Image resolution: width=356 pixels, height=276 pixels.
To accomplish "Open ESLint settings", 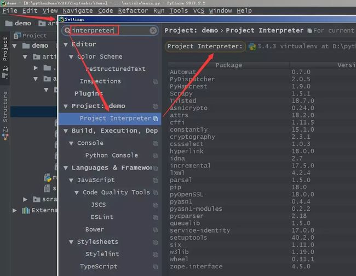I will (x=102, y=217).
